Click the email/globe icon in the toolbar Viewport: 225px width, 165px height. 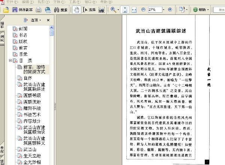pos(48,10)
